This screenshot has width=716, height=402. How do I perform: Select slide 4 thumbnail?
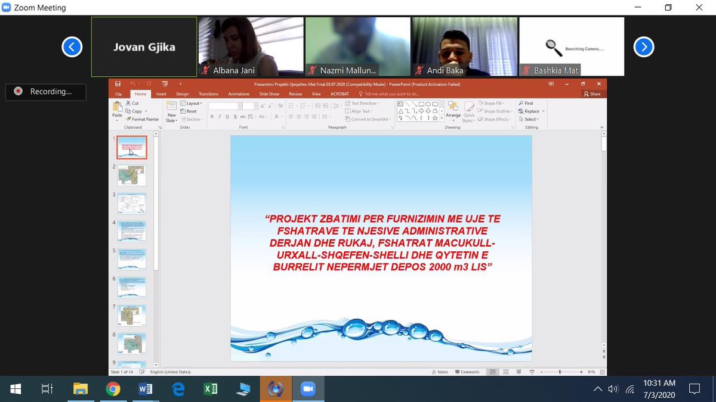(x=132, y=230)
